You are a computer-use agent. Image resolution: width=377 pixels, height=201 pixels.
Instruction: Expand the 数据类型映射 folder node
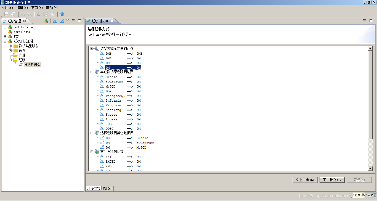(10, 46)
